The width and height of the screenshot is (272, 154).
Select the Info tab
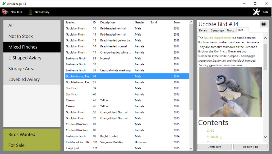point(242,30)
